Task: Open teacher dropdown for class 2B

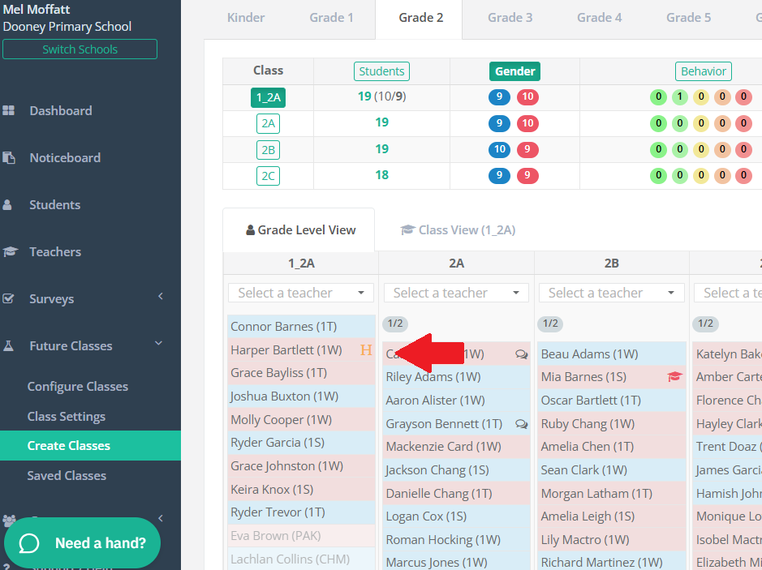Action: [x=611, y=293]
